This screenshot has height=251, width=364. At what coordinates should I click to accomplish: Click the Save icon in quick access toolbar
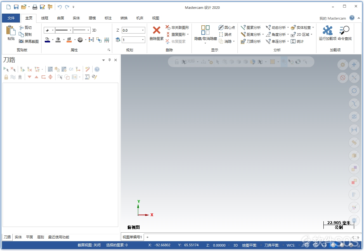coord(16,7)
